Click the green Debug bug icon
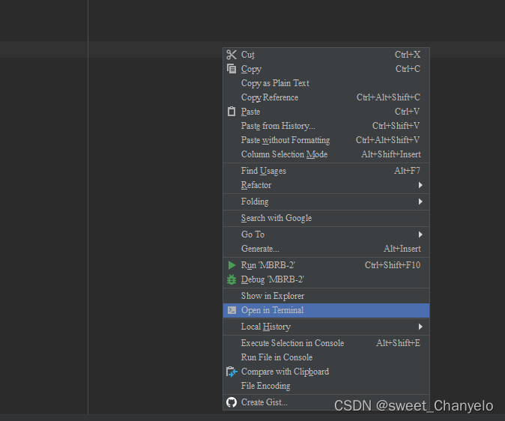 (x=232, y=279)
